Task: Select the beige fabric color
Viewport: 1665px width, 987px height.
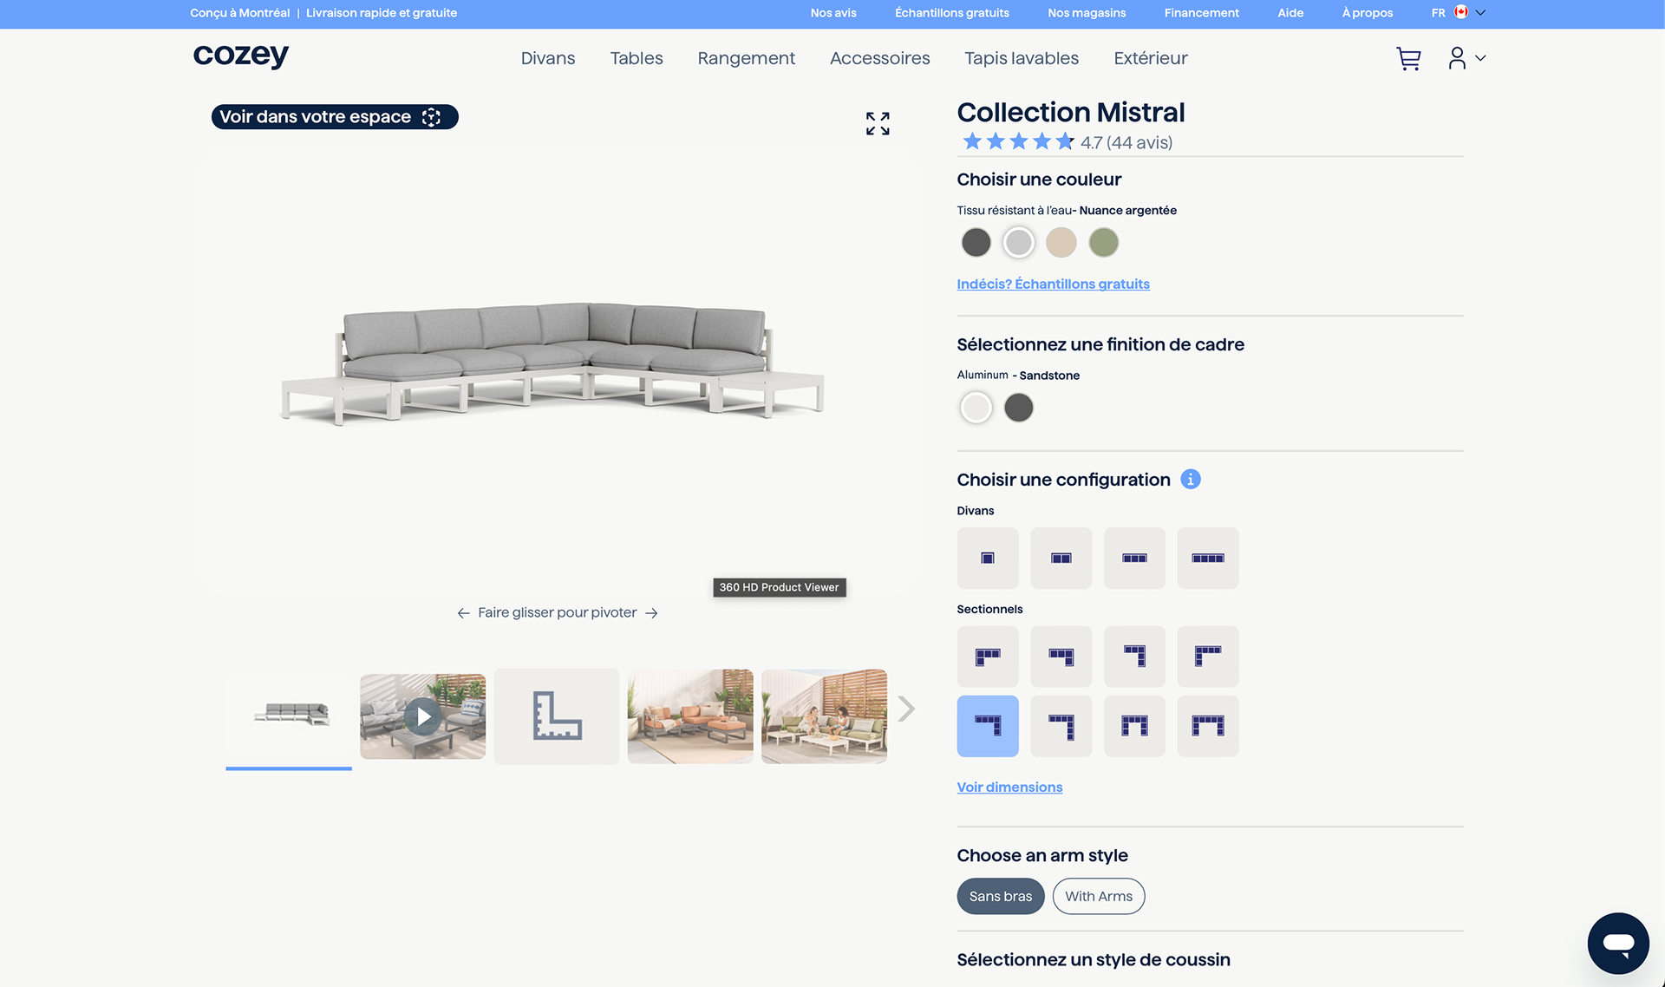Action: coord(1061,243)
